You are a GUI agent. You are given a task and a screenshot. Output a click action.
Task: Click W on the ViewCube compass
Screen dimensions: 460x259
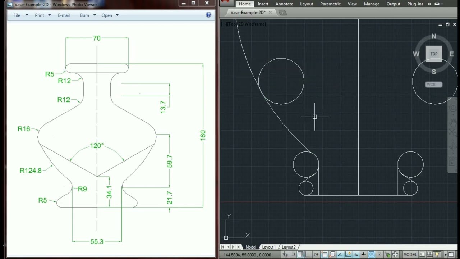pyautogui.click(x=416, y=54)
